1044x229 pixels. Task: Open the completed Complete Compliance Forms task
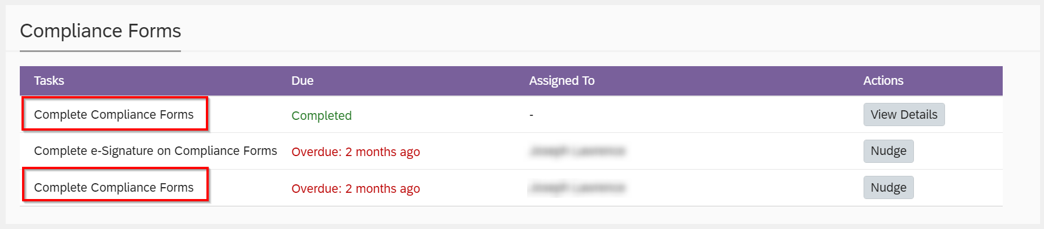114,115
